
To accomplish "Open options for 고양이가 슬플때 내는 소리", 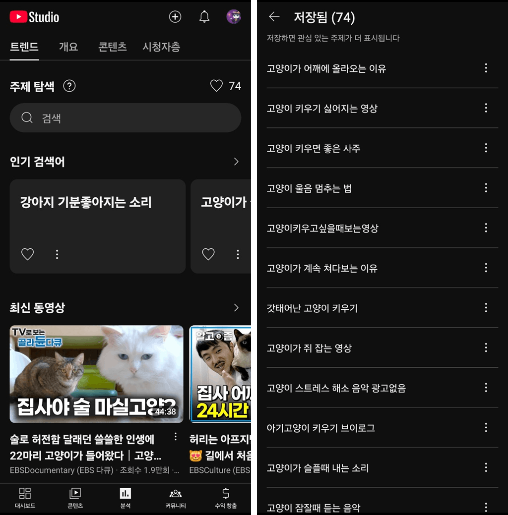I will 486,467.
